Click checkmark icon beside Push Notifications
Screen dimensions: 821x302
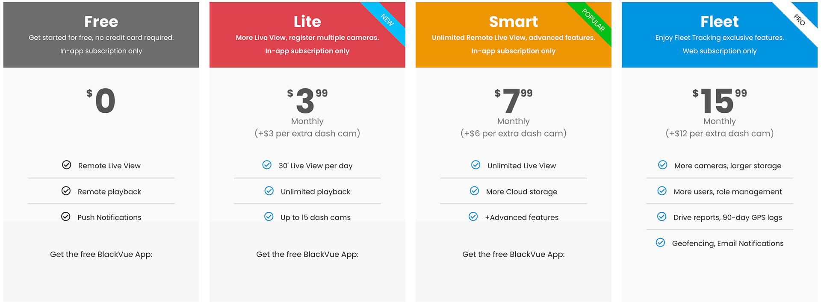click(66, 217)
